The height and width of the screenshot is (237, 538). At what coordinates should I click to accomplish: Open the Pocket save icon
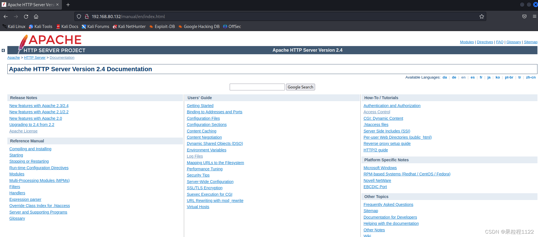click(x=524, y=17)
